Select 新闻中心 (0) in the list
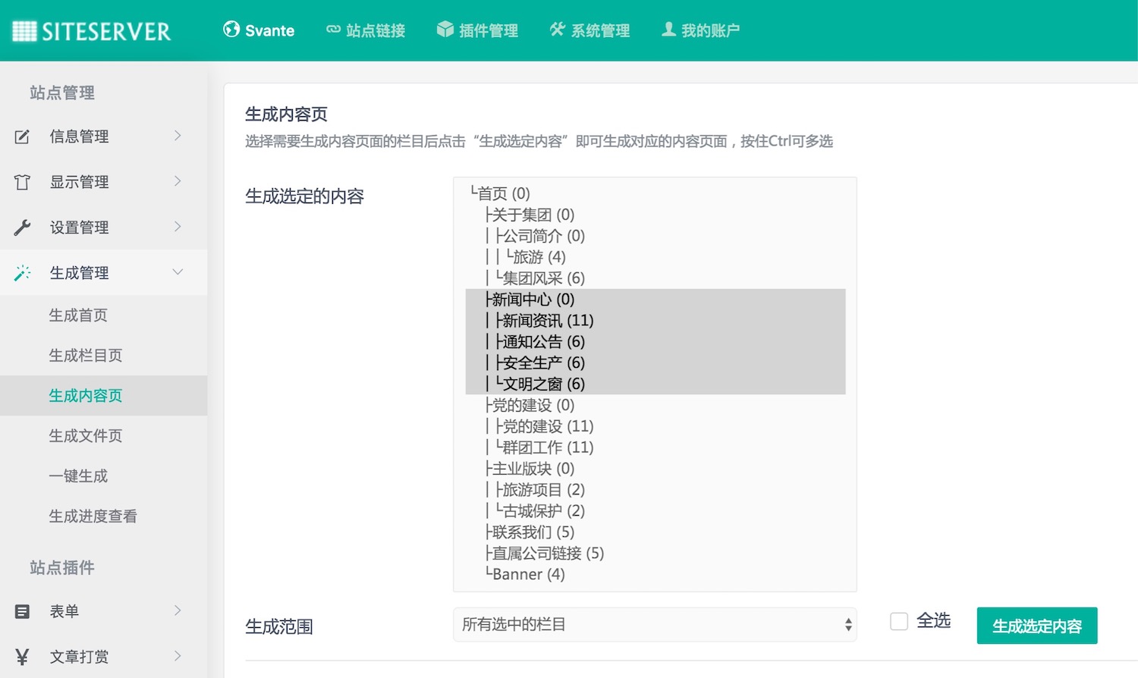This screenshot has height=678, width=1138. [x=655, y=300]
